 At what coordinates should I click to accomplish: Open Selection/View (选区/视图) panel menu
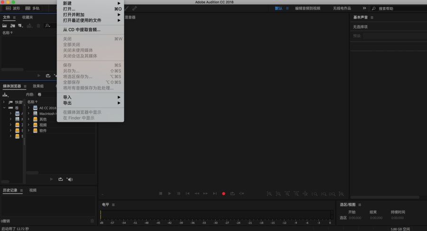360,205
